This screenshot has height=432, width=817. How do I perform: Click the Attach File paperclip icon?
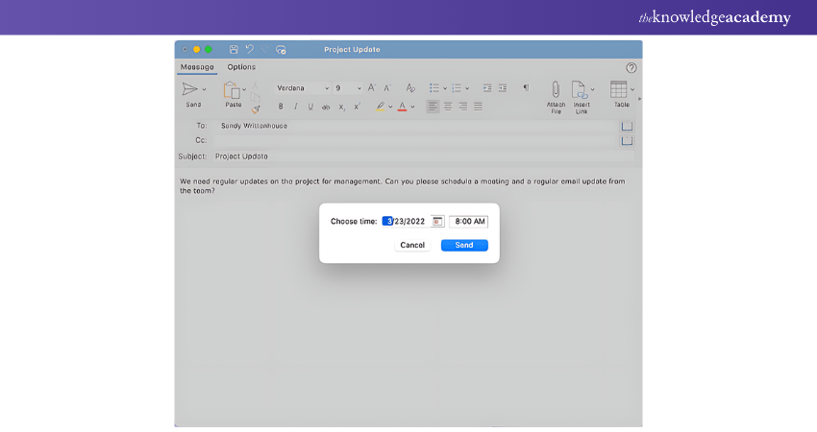556,89
